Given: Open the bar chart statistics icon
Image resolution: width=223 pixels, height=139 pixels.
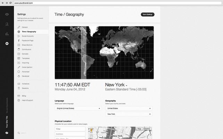Looking at the screenshot, I should [x=7, y=34].
